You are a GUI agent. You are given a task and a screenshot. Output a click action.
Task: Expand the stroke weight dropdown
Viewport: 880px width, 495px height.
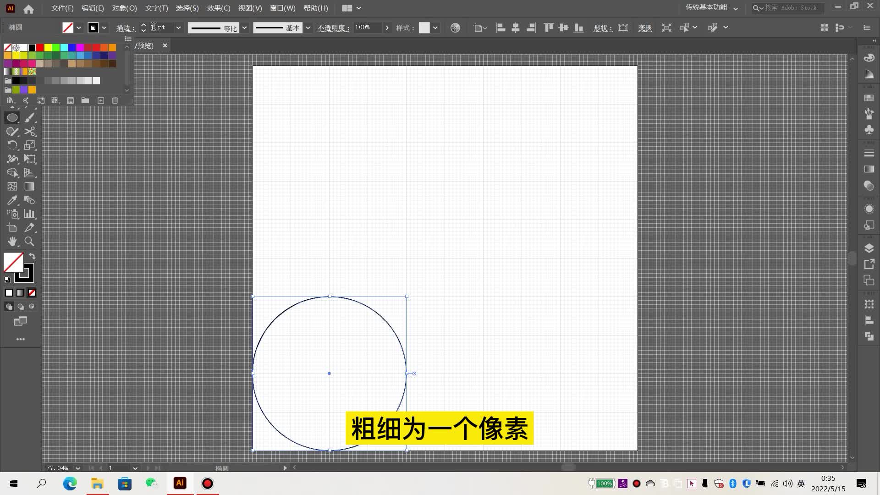(x=178, y=27)
